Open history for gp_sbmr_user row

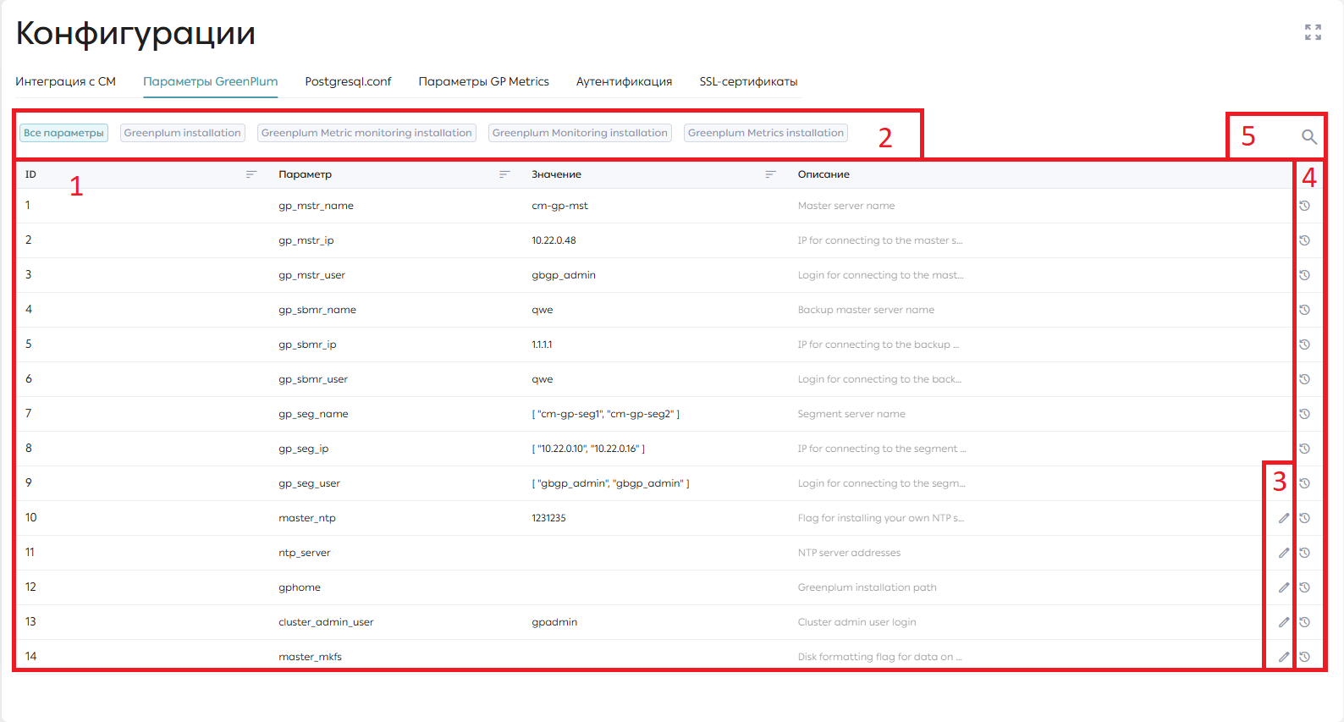tap(1305, 379)
